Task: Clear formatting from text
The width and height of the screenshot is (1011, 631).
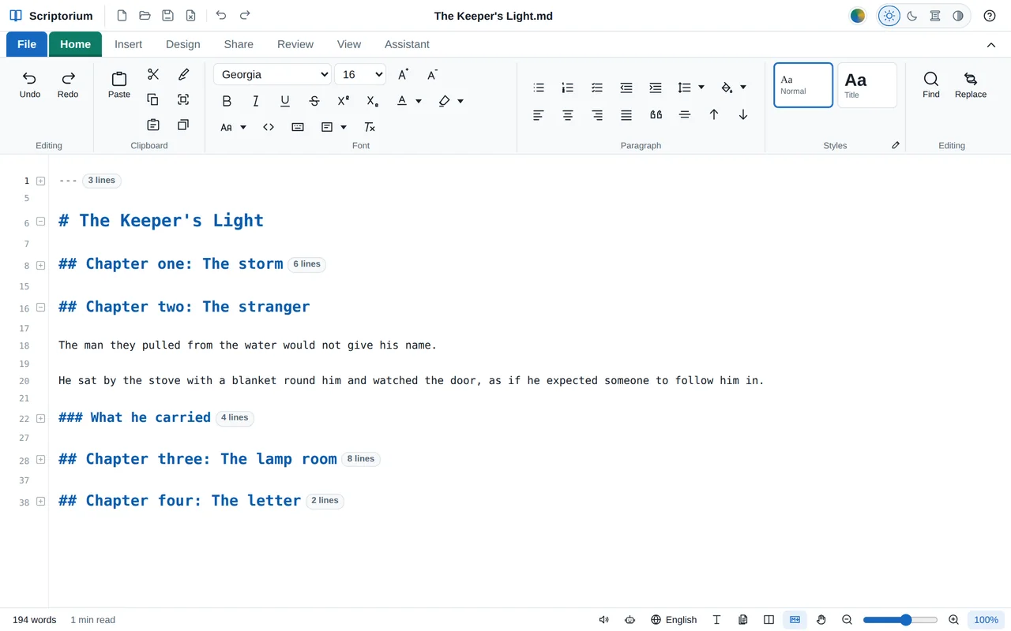Action: click(369, 127)
